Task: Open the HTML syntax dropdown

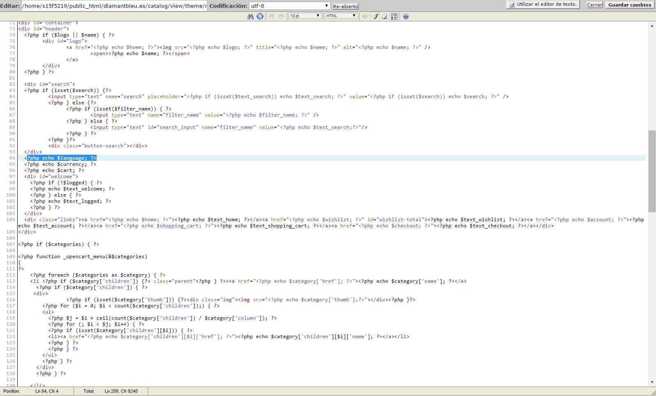Action: coord(341,16)
